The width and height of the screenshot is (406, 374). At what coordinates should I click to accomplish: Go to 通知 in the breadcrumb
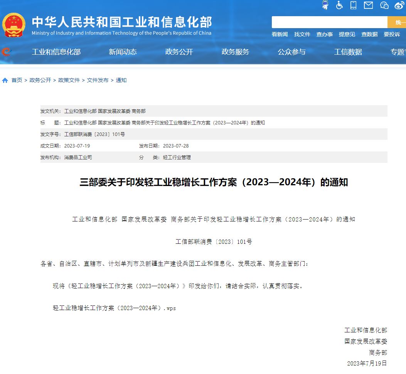point(121,81)
